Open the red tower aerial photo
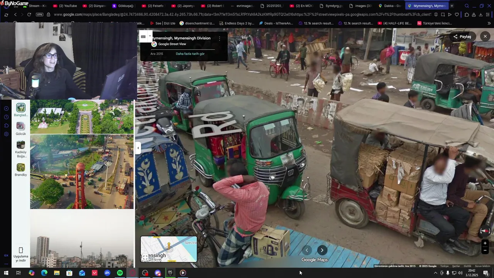This screenshot has height=278, width=494. pos(82,172)
